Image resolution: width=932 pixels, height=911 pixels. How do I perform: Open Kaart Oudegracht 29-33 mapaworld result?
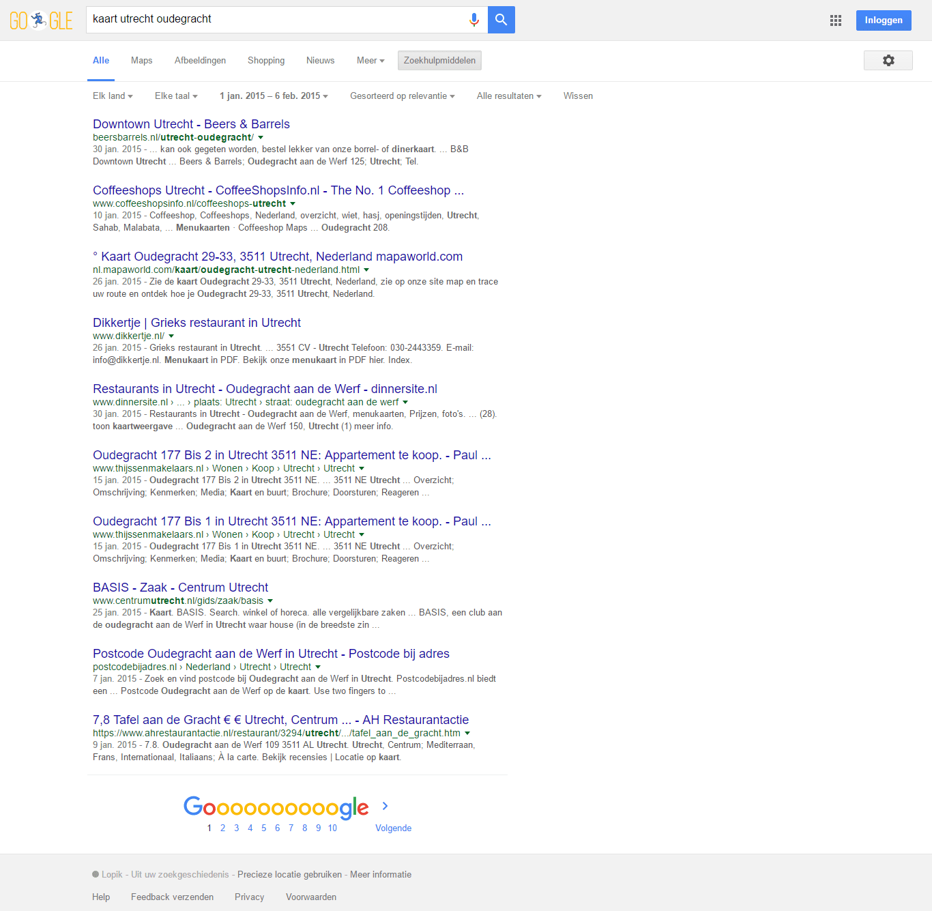[278, 257]
